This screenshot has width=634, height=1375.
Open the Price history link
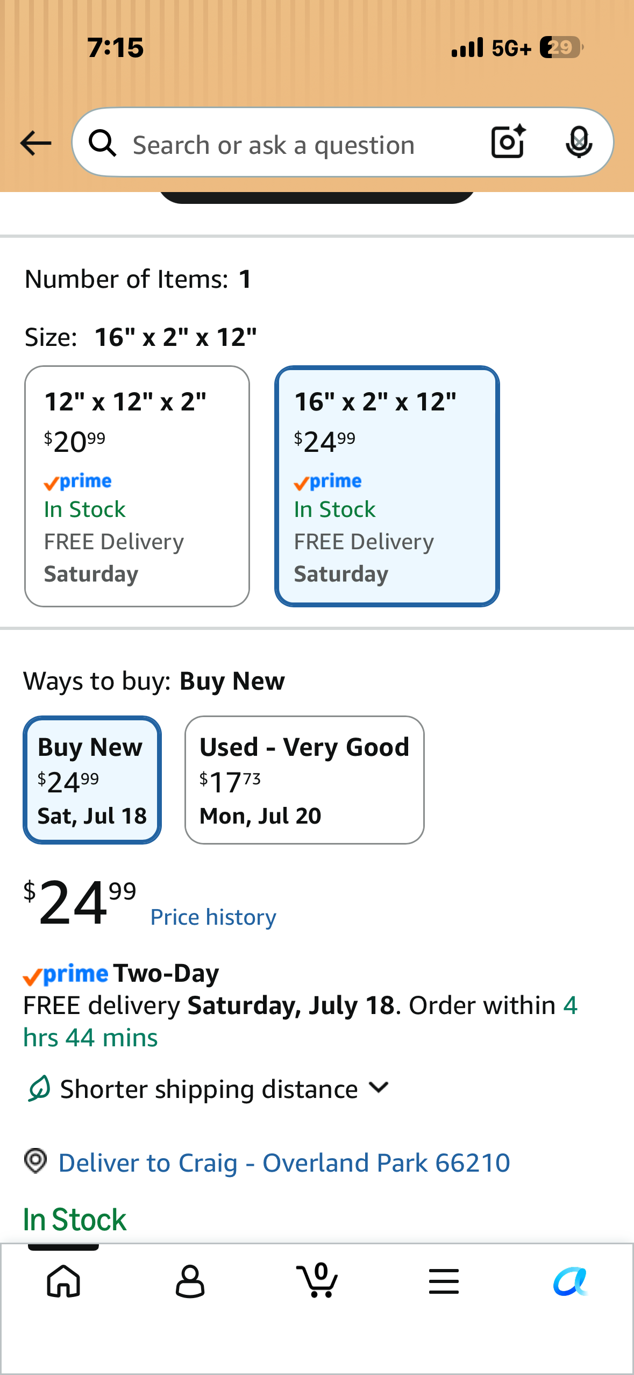[x=213, y=917]
